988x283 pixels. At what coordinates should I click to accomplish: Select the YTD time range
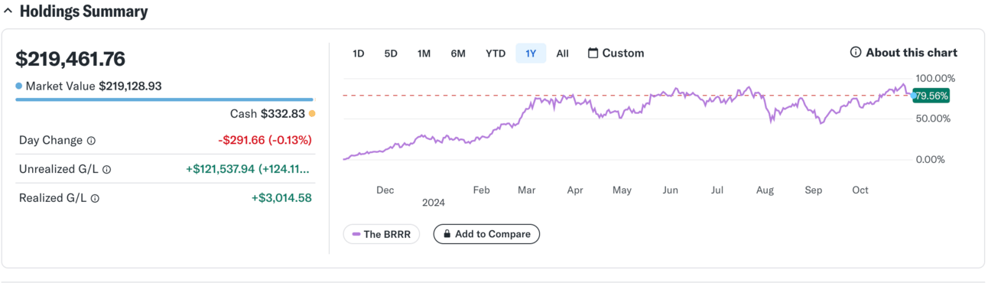[x=496, y=54]
